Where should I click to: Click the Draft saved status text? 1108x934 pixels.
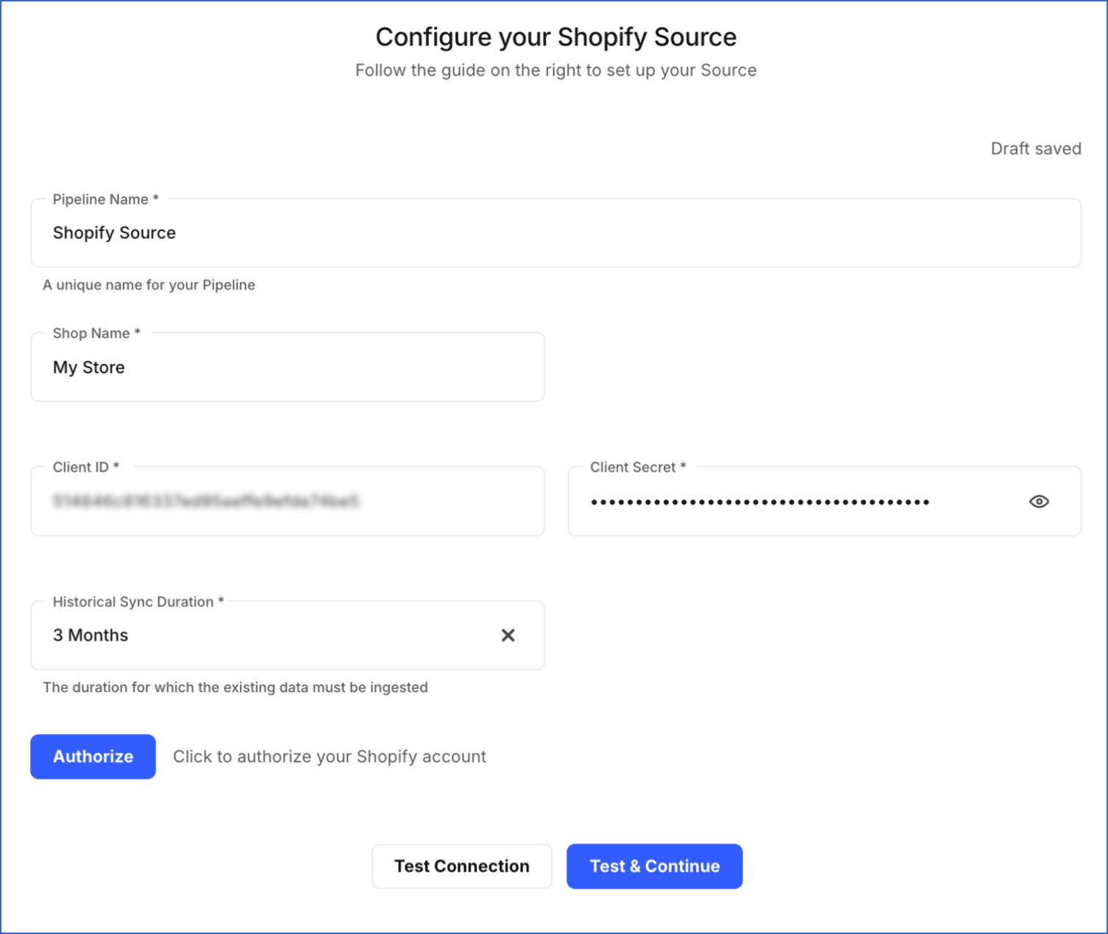pyautogui.click(x=1036, y=148)
